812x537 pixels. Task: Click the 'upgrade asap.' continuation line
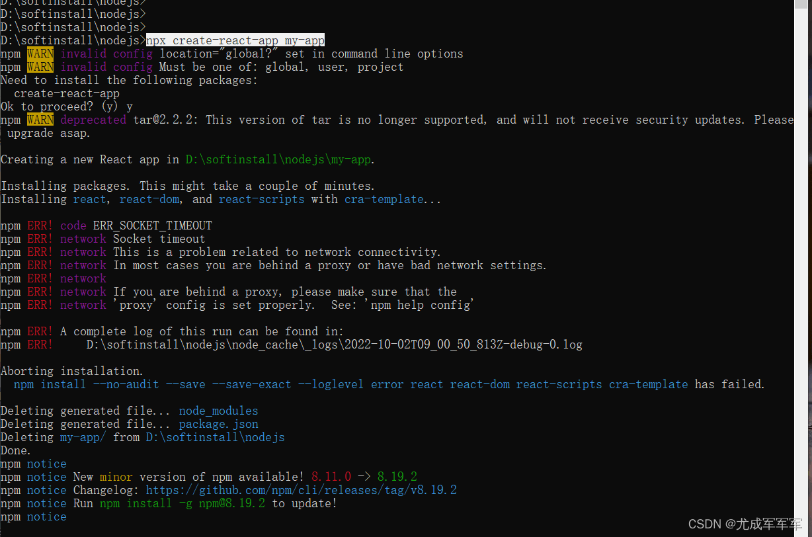coord(49,133)
